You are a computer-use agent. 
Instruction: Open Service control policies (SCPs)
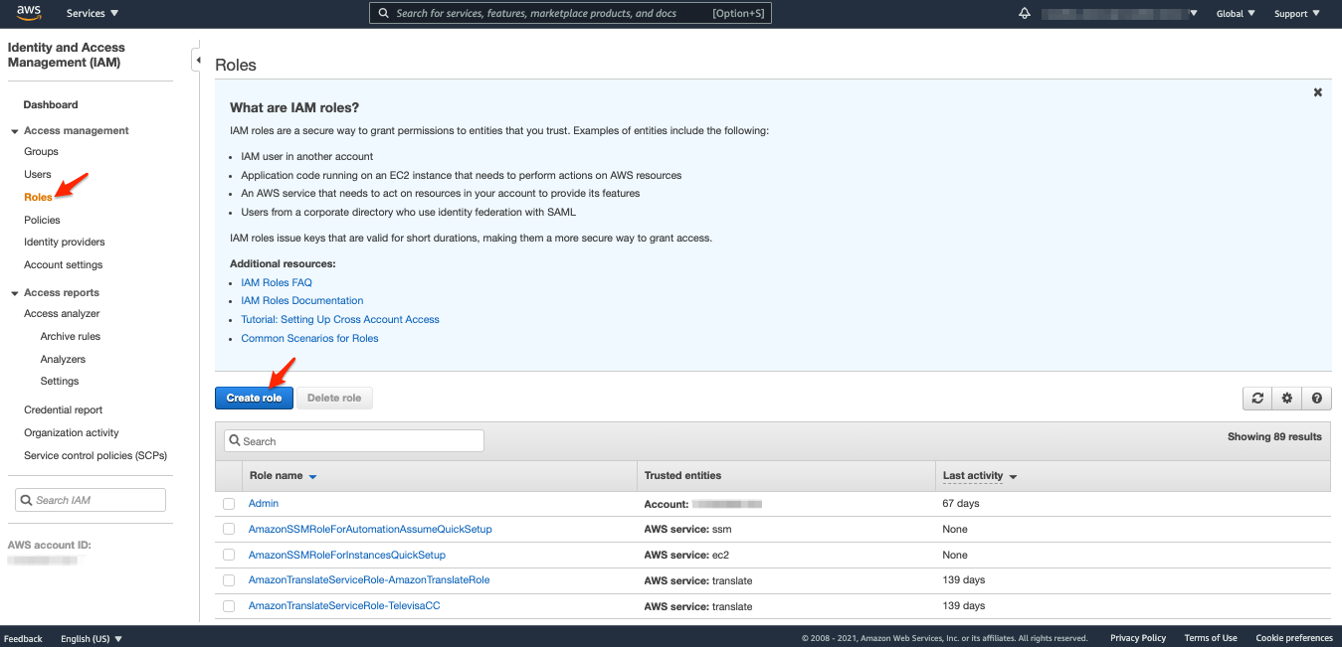96,456
